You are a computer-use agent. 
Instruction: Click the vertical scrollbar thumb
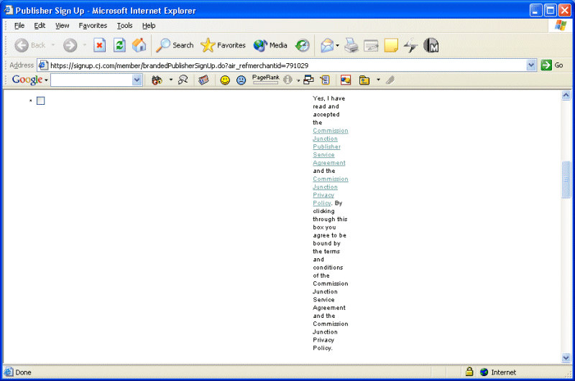[x=566, y=179]
